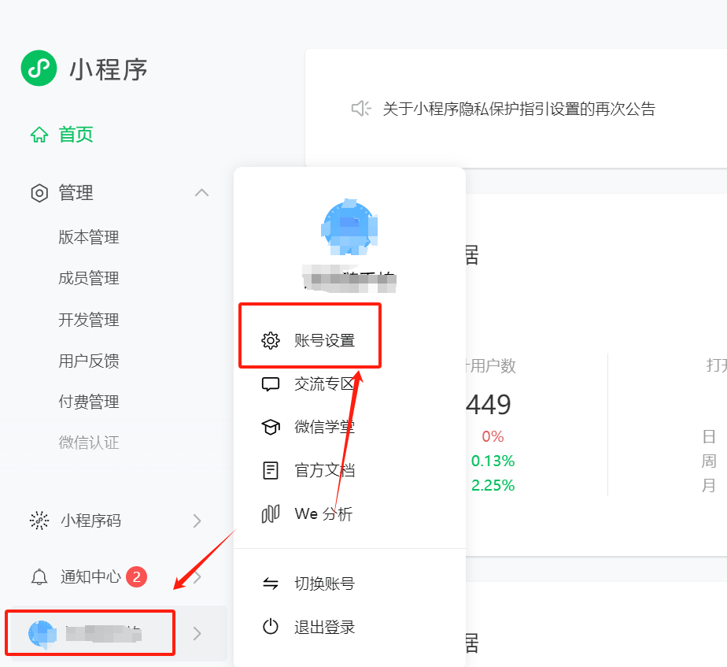Click the speaker announcement icon
Screen dimensions: 727x667
[x=360, y=109]
